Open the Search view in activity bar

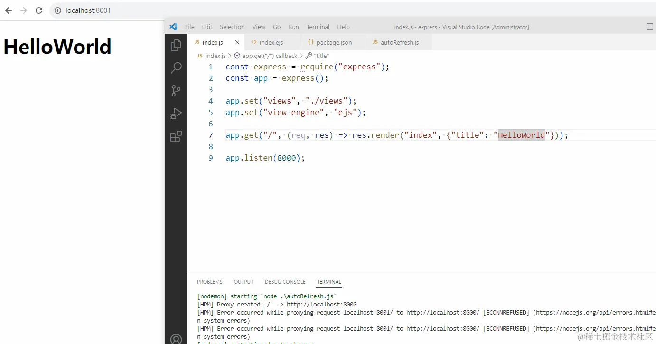(176, 68)
